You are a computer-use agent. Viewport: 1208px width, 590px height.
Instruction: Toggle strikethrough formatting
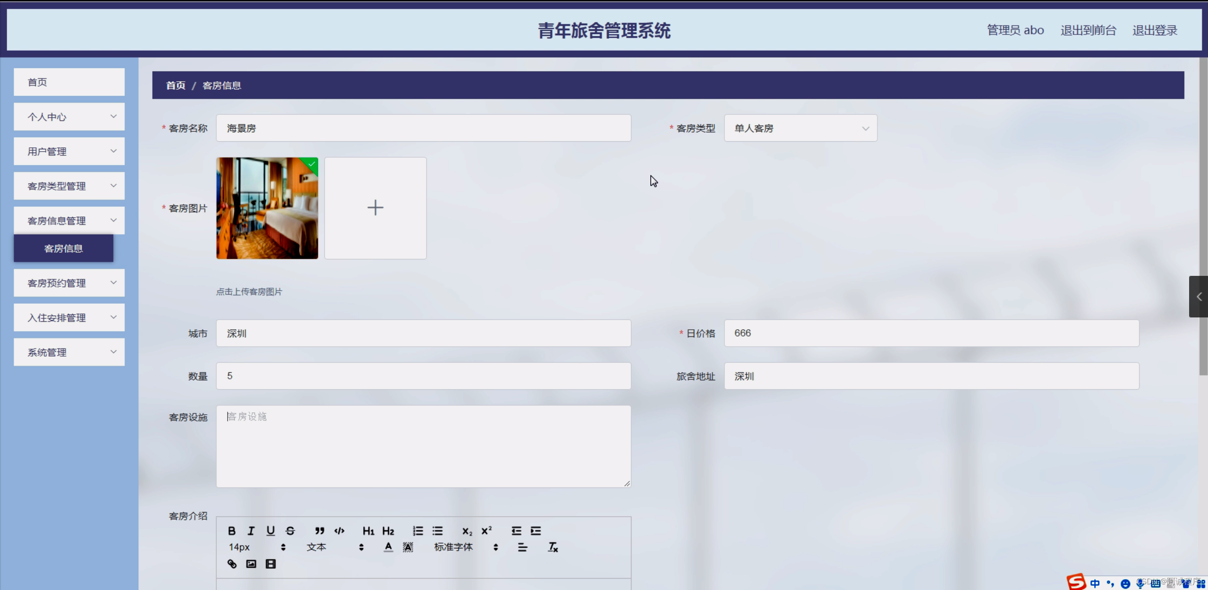[x=290, y=530]
